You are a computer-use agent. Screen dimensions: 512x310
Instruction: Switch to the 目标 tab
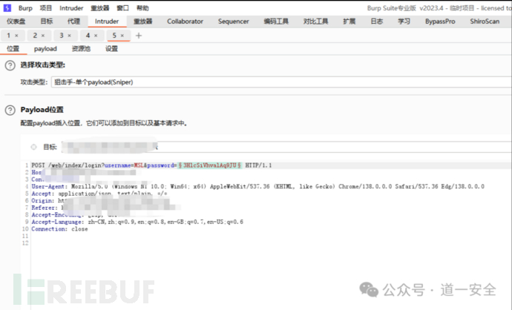click(47, 22)
